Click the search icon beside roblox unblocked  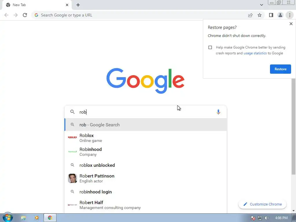point(72,165)
